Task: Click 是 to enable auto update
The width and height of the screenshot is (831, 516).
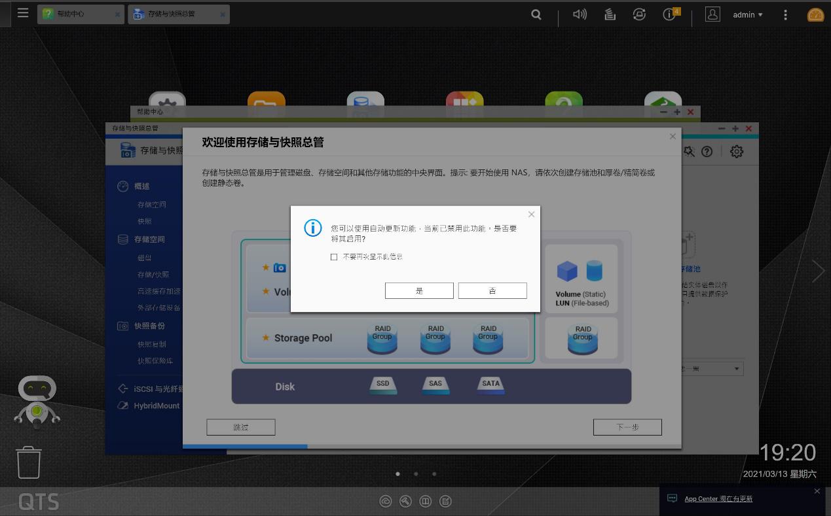Action: pyautogui.click(x=419, y=290)
